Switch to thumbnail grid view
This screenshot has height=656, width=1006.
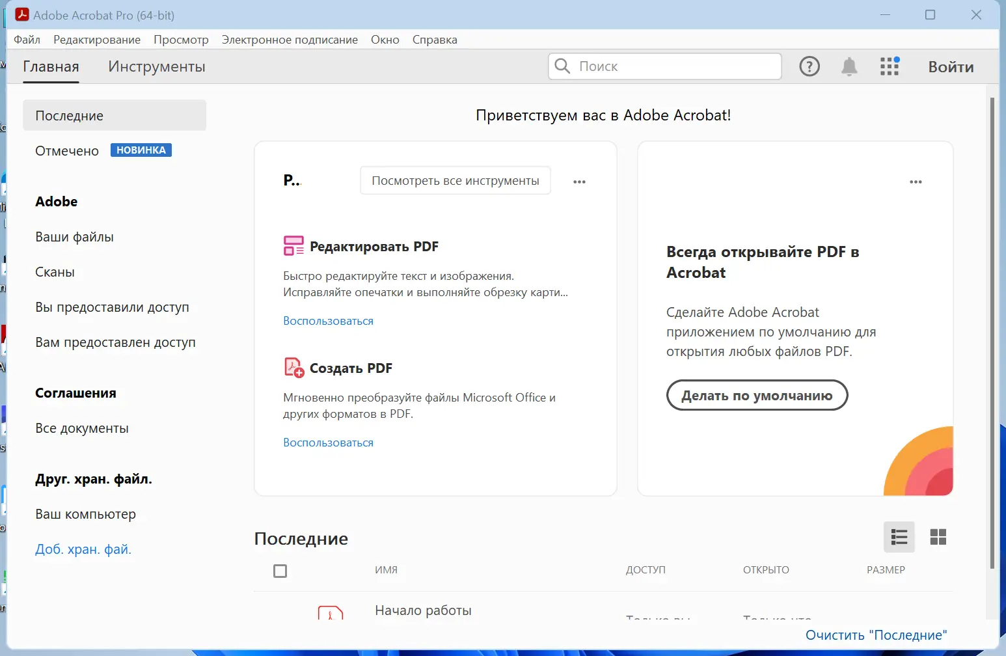(938, 537)
